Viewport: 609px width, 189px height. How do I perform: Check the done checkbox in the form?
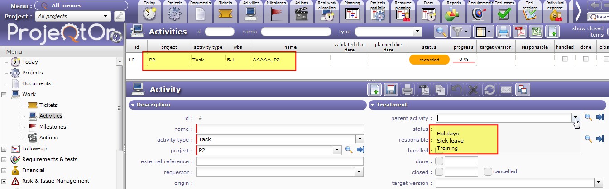(x=439, y=161)
